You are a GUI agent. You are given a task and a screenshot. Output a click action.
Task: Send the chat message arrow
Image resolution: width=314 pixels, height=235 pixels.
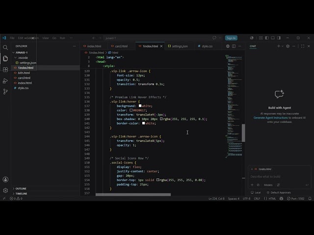click(x=307, y=185)
